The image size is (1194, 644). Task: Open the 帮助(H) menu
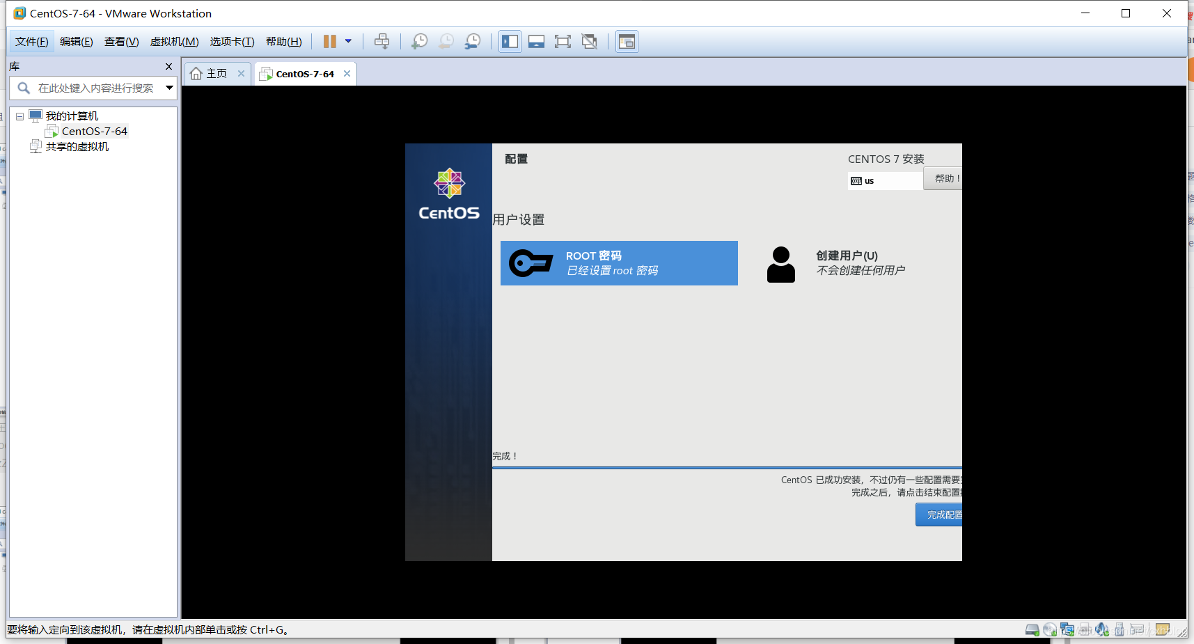click(x=284, y=42)
